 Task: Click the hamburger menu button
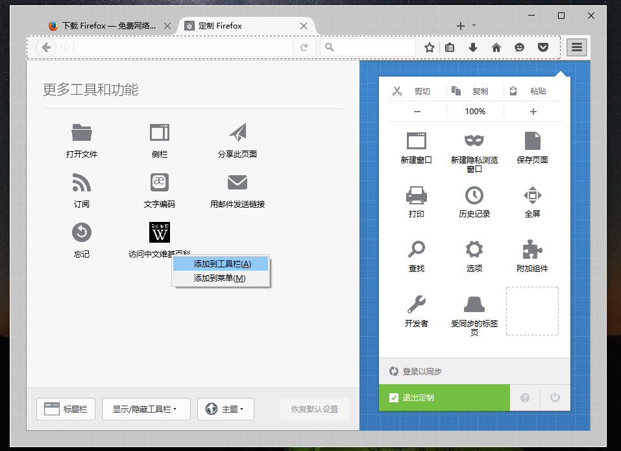577,47
